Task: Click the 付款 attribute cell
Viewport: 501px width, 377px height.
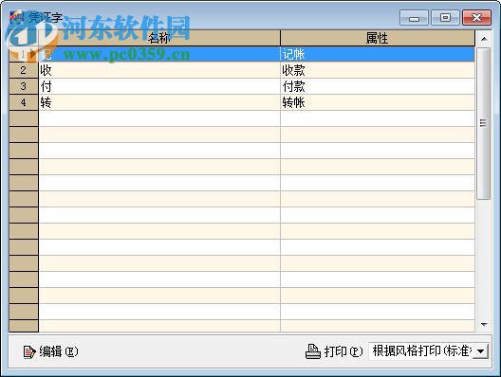Action: coord(378,86)
